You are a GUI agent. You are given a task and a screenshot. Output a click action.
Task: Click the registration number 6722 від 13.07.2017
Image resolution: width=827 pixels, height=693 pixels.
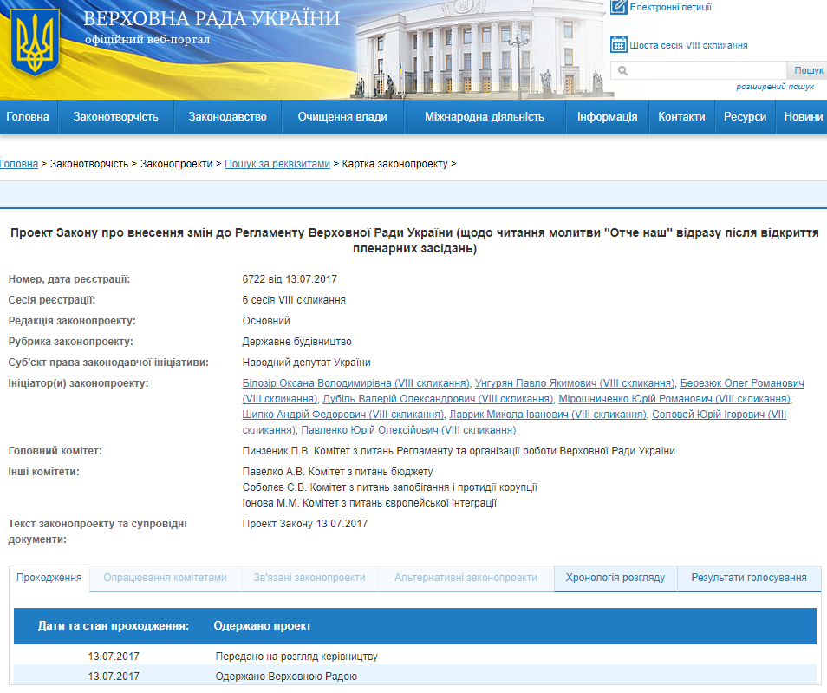click(x=290, y=279)
